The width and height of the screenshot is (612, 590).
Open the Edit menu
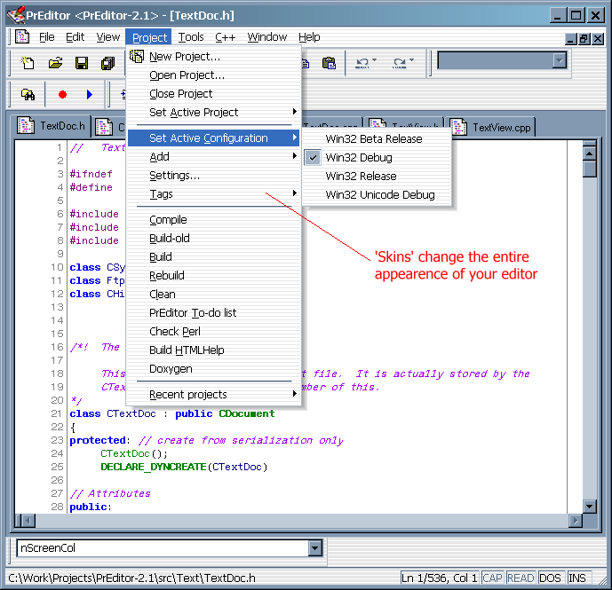[75, 37]
